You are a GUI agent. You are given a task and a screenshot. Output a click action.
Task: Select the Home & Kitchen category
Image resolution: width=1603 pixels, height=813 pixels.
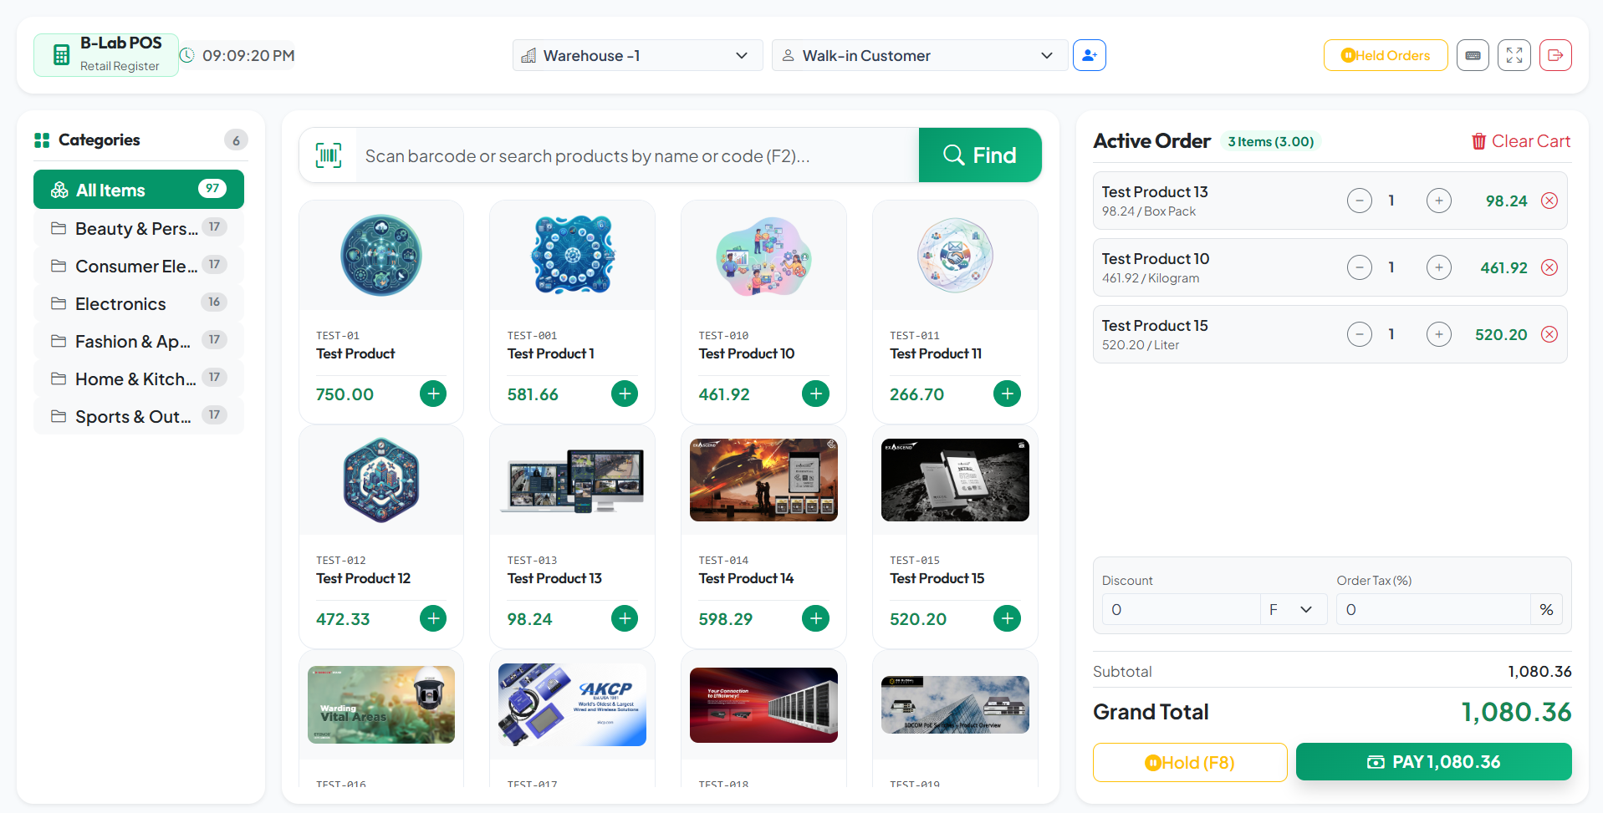[139, 379]
